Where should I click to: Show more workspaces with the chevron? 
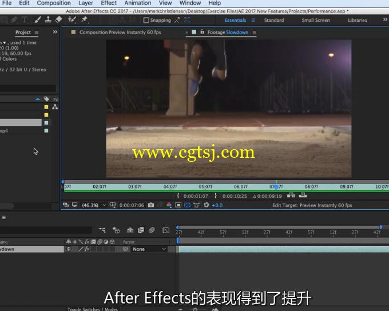pos(385,19)
